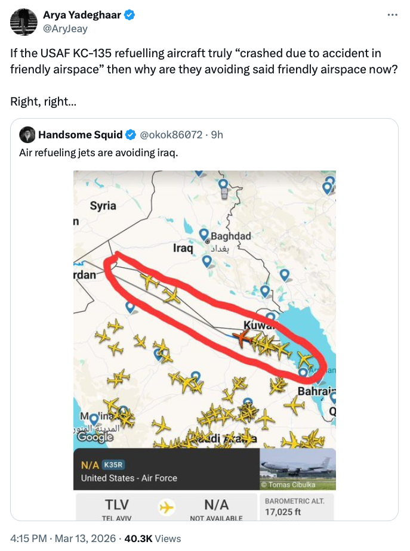Viewport: 410px width, 551px height.
Task: Click the barometric altitude 17,025 ft panel
Action: click(x=295, y=506)
